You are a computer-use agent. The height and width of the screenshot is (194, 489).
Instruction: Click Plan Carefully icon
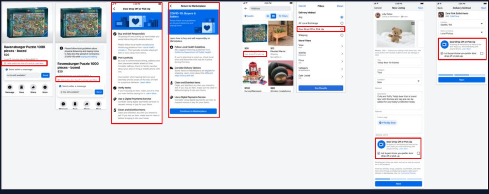(x=115, y=58)
